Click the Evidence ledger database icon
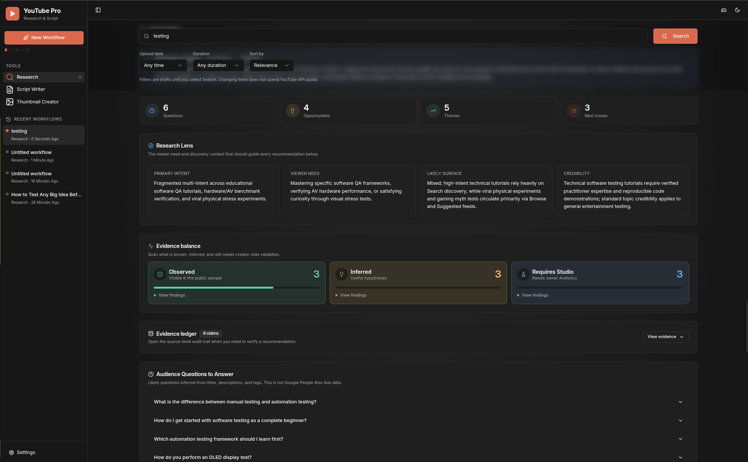Viewport: 748px width, 462px height. pyautogui.click(x=151, y=333)
